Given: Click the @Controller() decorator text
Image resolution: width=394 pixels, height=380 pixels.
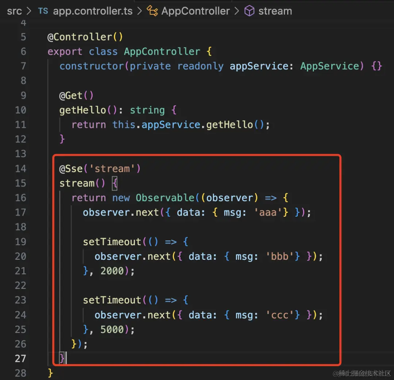Looking at the screenshot, I should pyautogui.click(x=85, y=37).
